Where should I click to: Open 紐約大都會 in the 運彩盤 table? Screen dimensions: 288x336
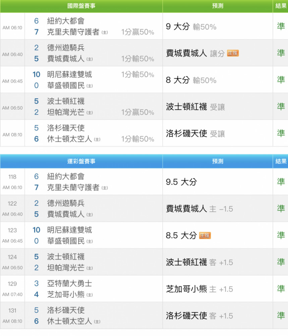pyautogui.click(x=66, y=177)
